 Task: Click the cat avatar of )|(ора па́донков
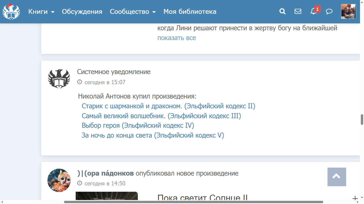[x=59, y=180]
